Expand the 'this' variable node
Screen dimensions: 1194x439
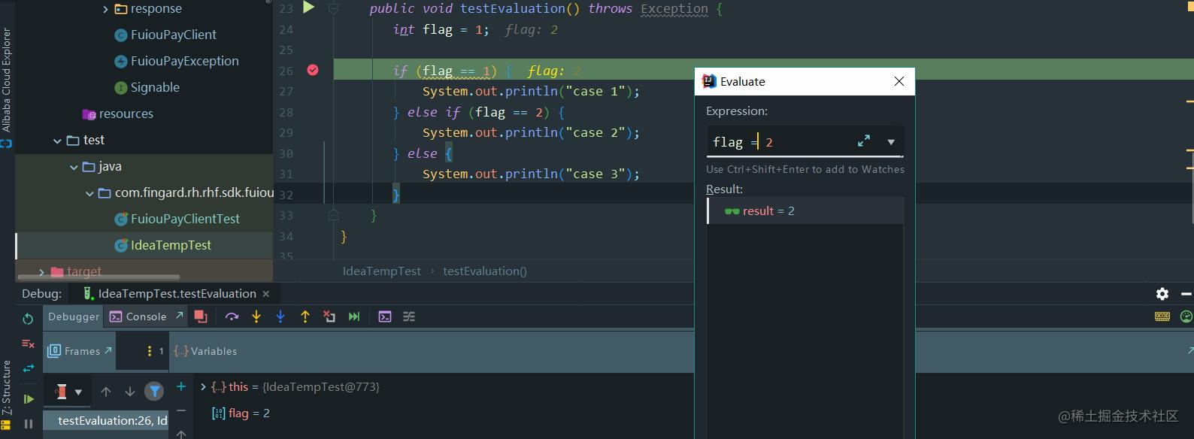(203, 387)
